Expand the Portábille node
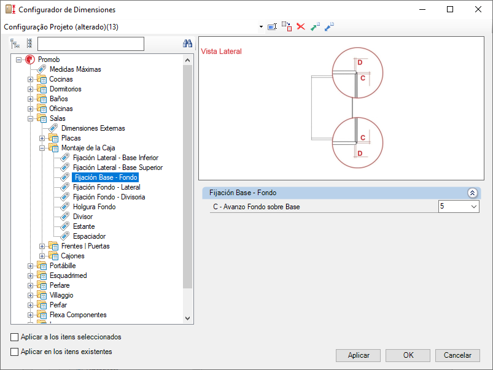 point(30,266)
